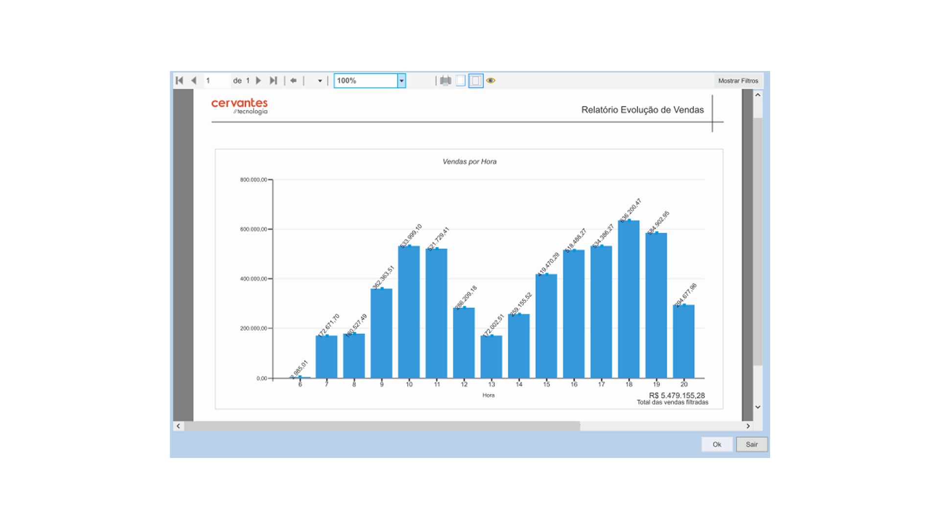Jump to the first page icon
Screen dimensions: 940x529
179,80
